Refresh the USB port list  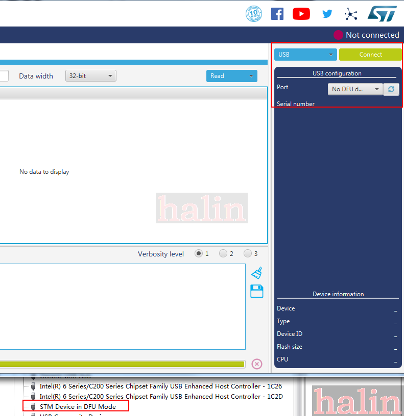click(x=391, y=89)
